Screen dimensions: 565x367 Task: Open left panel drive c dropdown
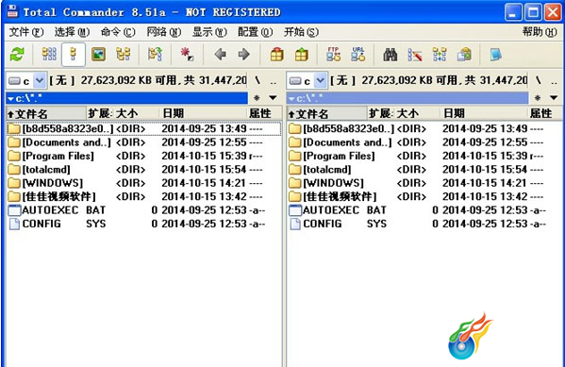coord(39,81)
